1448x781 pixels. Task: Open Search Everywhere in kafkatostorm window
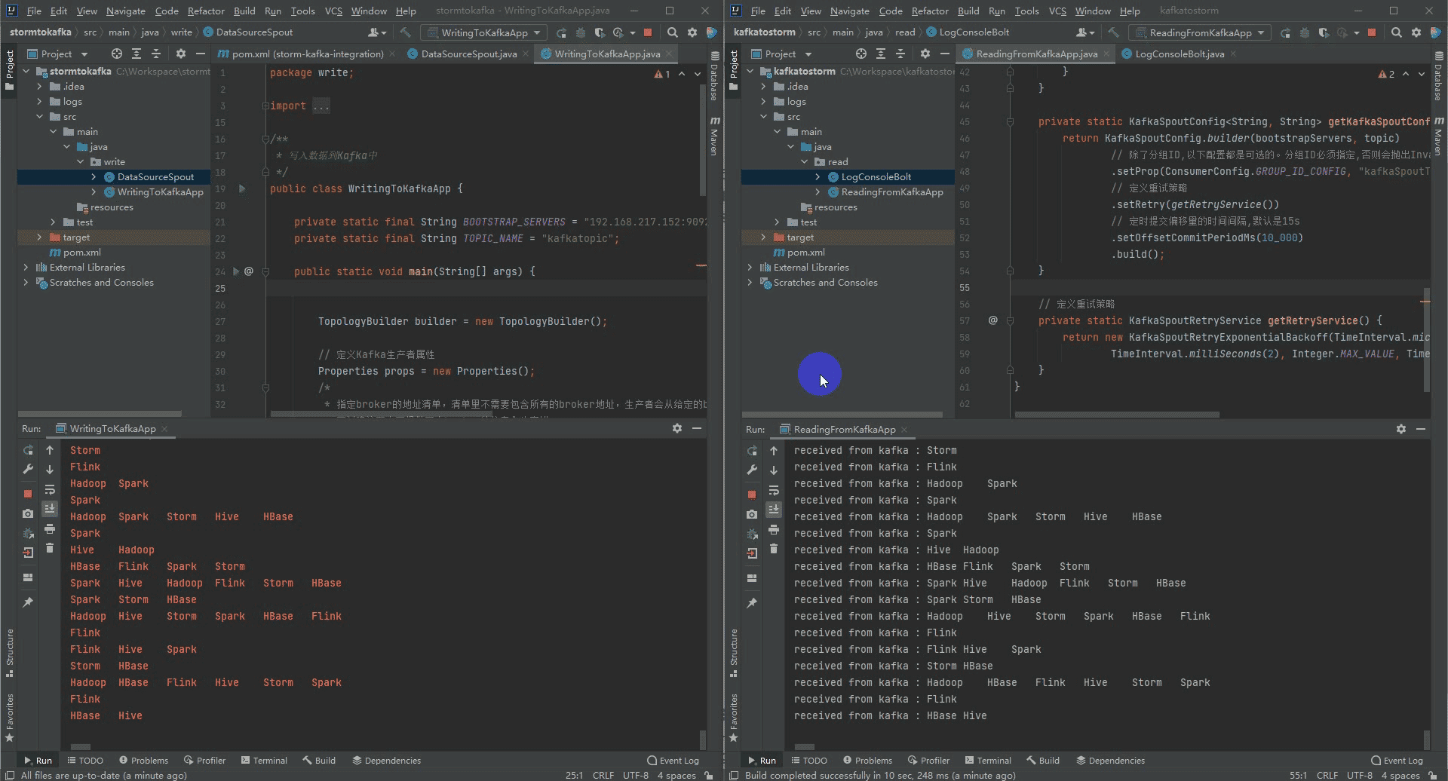[x=1396, y=32]
